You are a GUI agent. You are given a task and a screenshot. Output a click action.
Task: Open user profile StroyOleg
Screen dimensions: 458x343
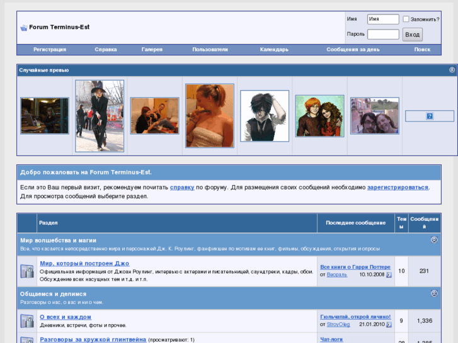tap(338, 324)
